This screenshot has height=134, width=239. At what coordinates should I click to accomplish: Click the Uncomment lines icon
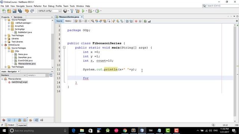[x=149, y=21]
